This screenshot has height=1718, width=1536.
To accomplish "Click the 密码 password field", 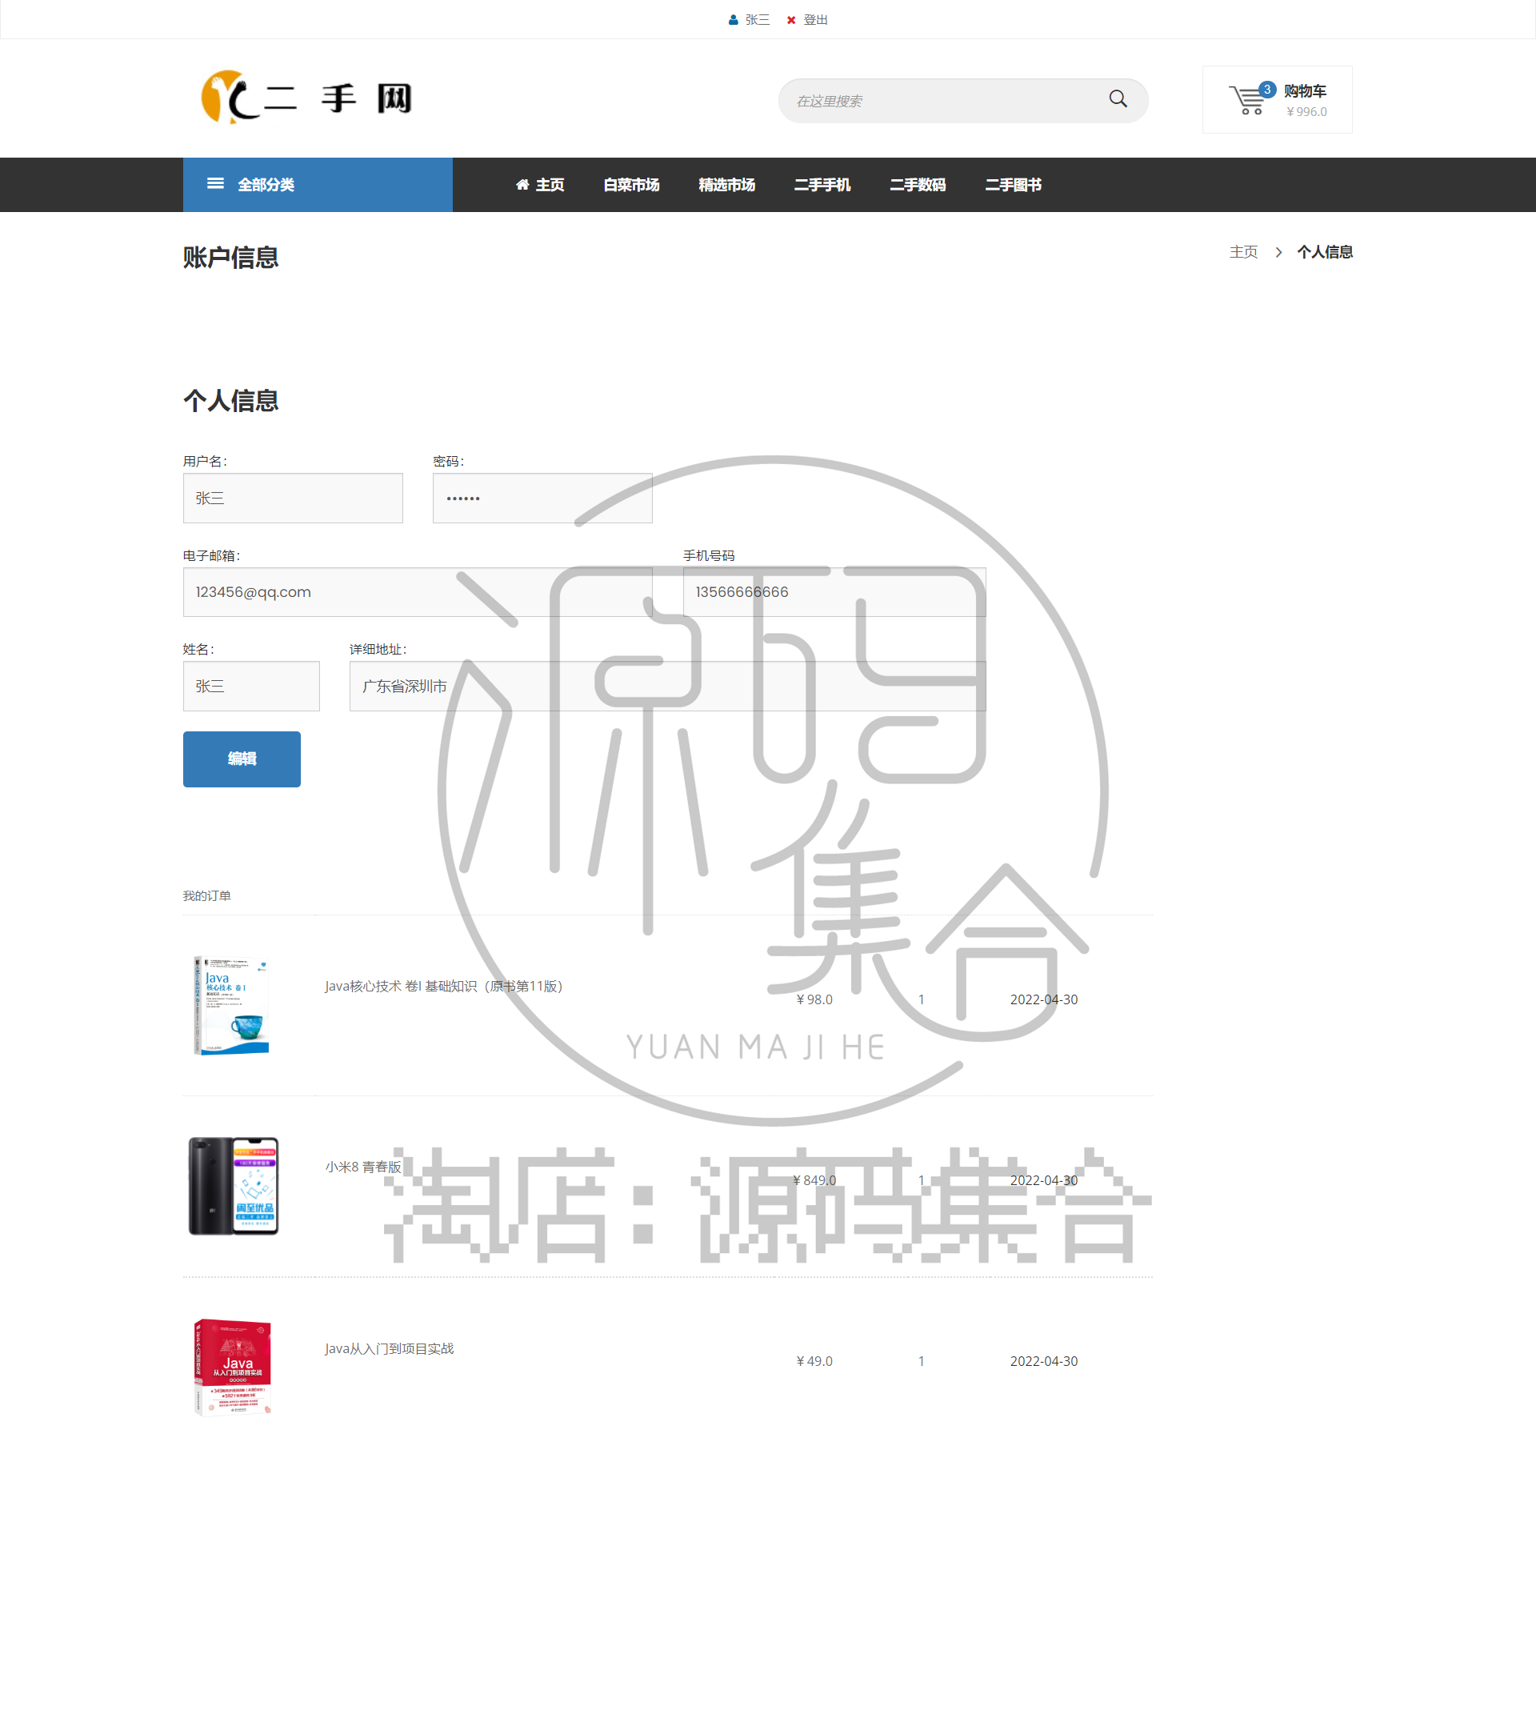I will (542, 498).
